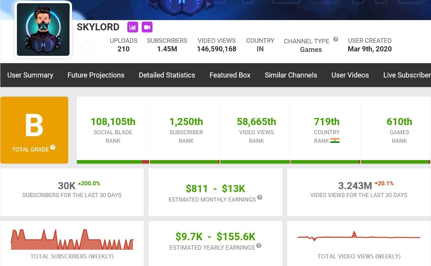Switch to Future Projections tab
Image resolution: width=431 pixels, height=266 pixels.
tap(96, 75)
